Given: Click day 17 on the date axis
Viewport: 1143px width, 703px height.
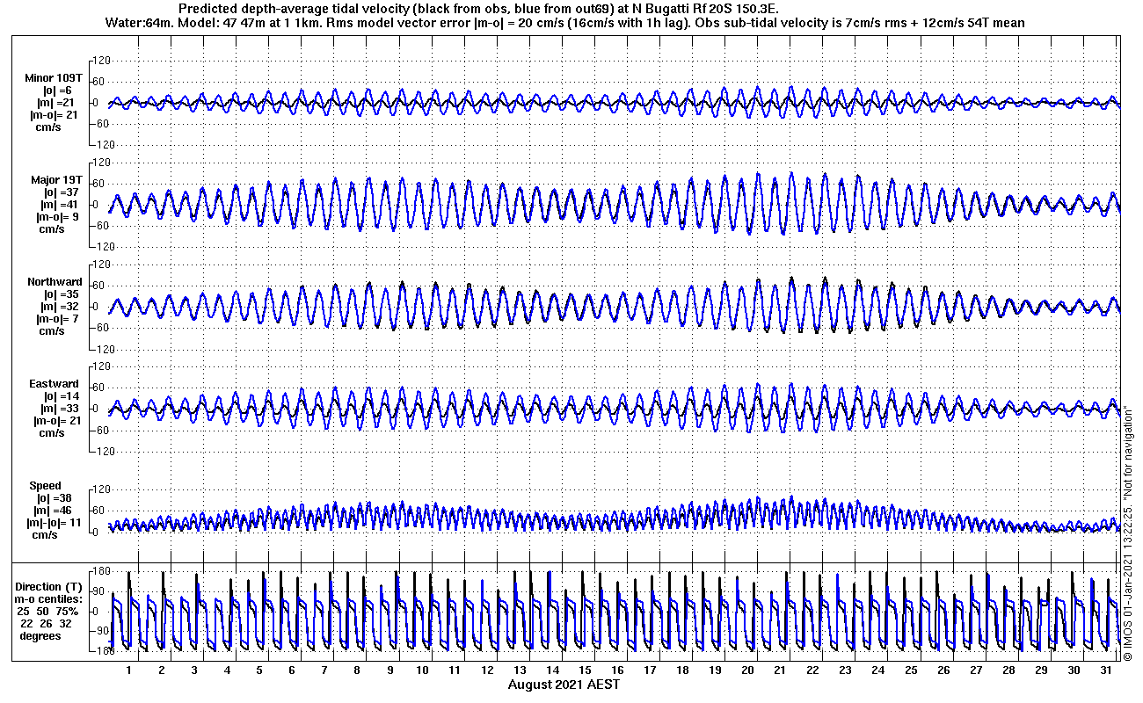Looking at the screenshot, I should point(650,670).
